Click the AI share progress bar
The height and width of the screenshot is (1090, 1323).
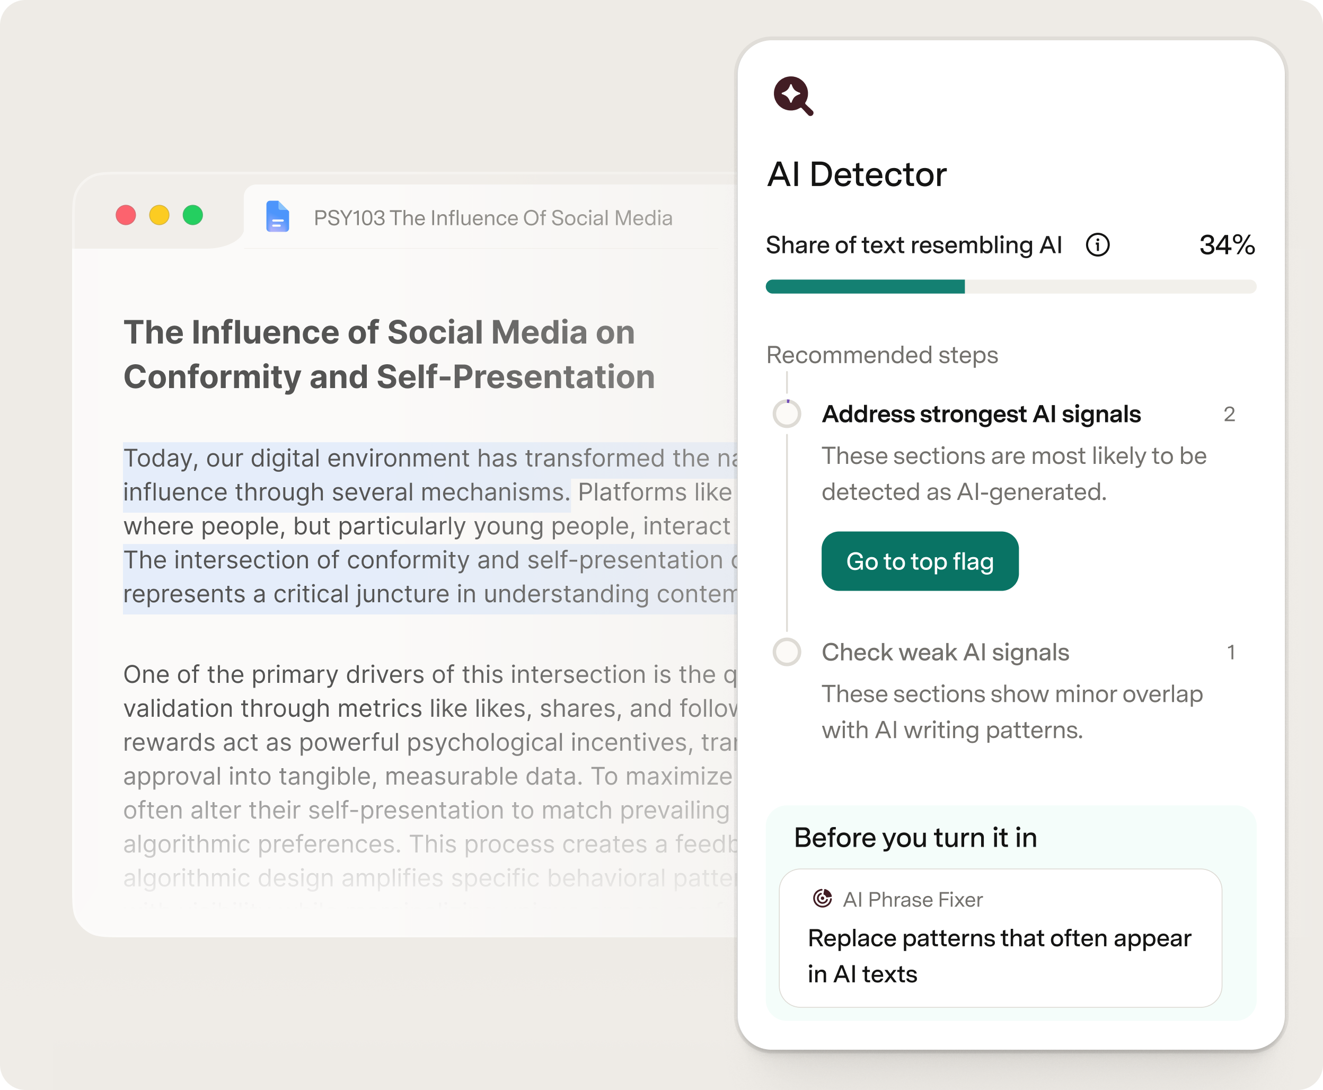pyautogui.click(x=1011, y=286)
